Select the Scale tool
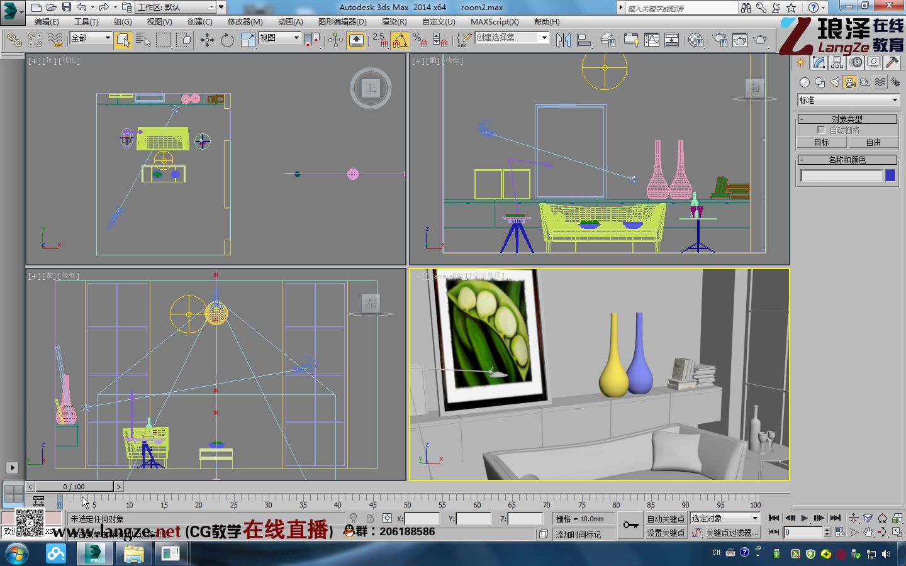The image size is (906, 566). [x=248, y=40]
